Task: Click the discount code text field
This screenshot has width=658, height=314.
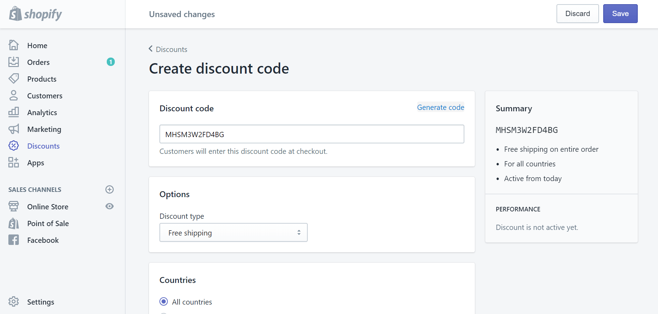Action: coord(312,134)
